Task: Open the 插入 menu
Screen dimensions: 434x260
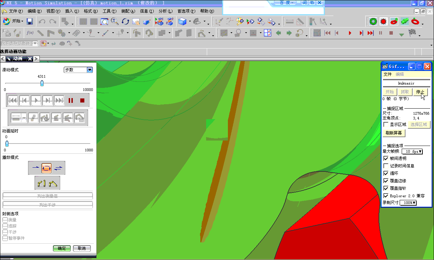Action: pos(72,11)
